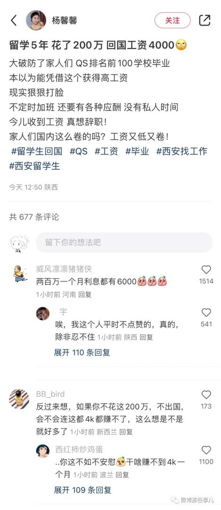Tap the heart on 西红柿炒鸡蛋's reply
The height and width of the screenshot is (510, 221).
(206, 450)
